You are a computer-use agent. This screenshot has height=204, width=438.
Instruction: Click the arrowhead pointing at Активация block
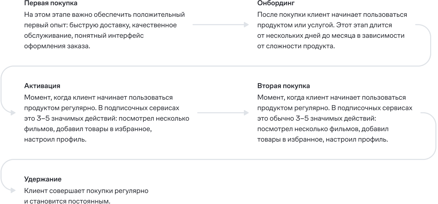(x=13, y=113)
